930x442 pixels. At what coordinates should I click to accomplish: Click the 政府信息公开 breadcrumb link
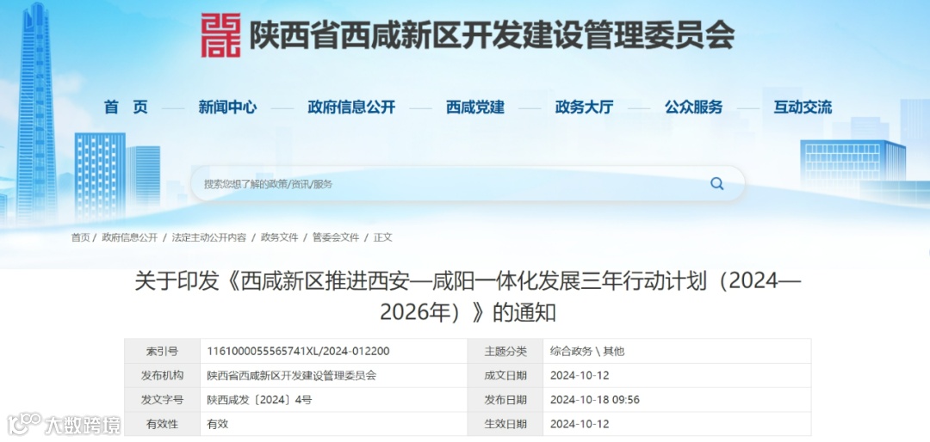tap(130, 237)
